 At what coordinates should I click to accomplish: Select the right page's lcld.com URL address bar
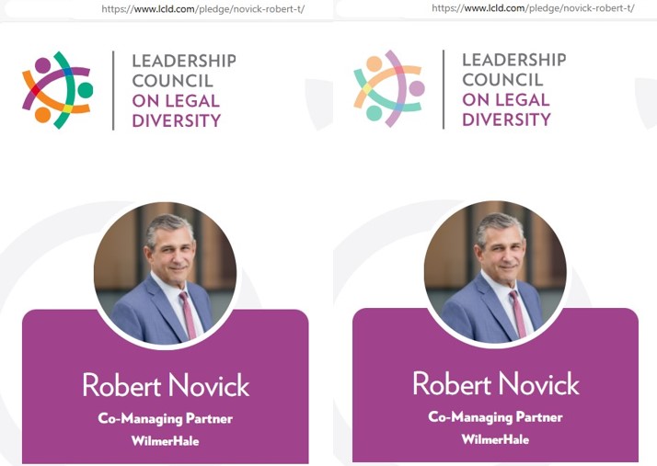(x=533, y=8)
